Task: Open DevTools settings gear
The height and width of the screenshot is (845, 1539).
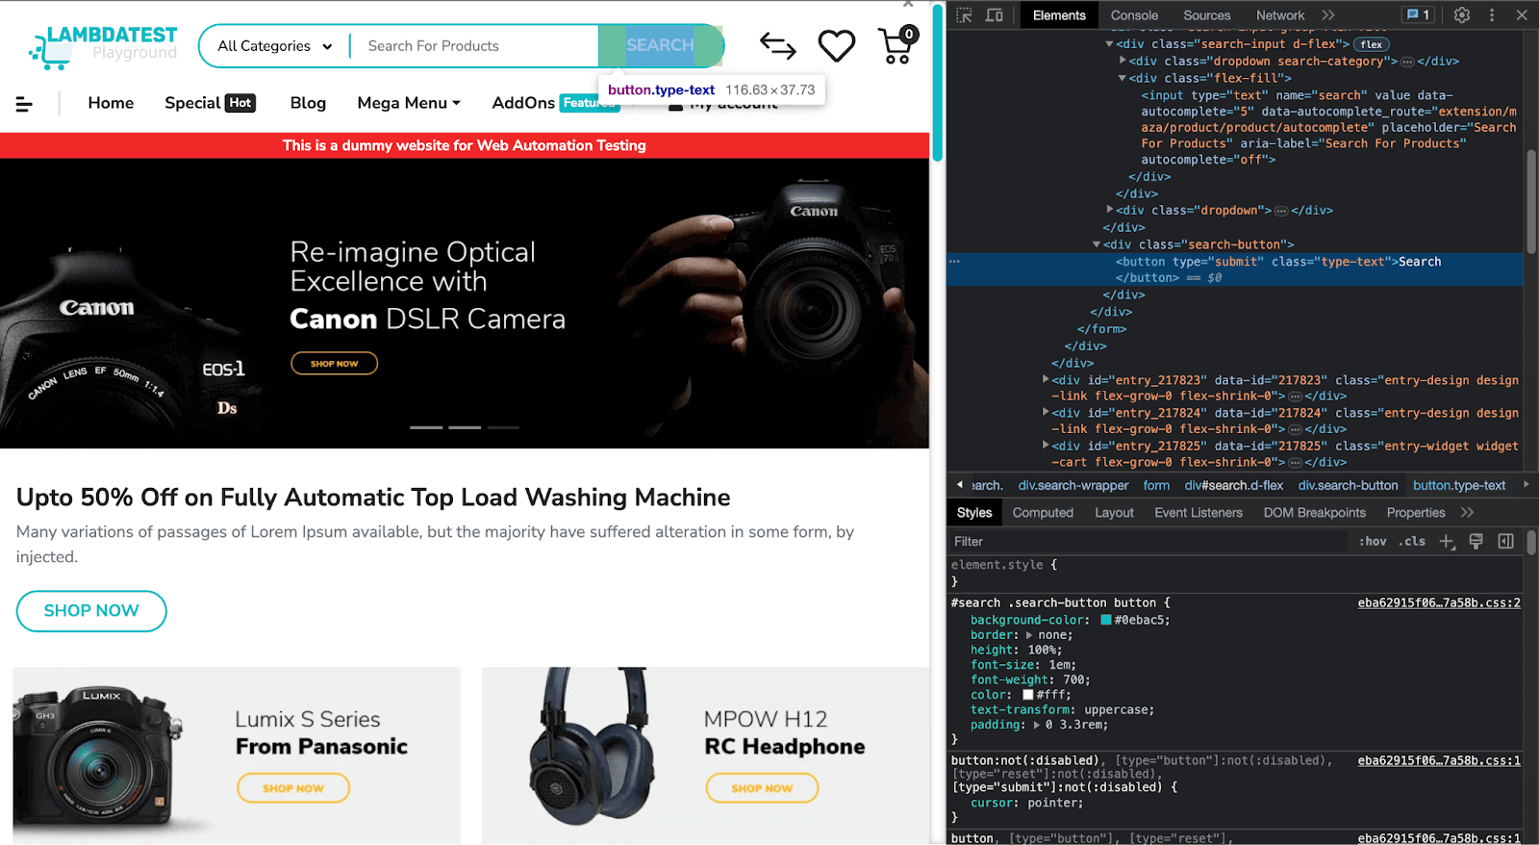Action: pos(1462,15)
